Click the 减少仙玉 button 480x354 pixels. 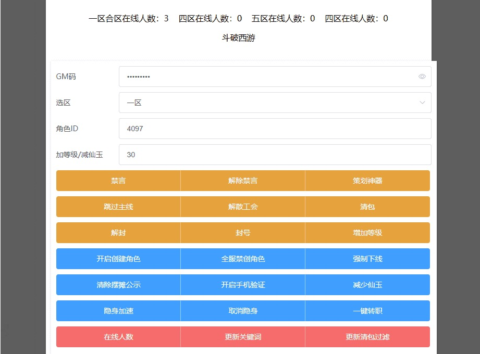367,285
